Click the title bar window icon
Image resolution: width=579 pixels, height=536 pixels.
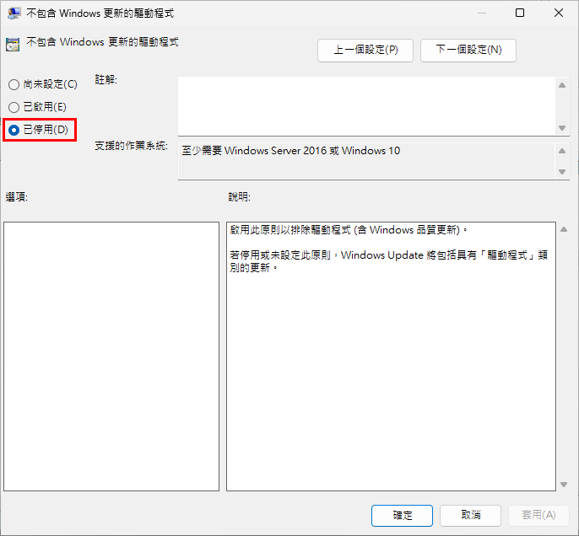click(x=14, y=13)
